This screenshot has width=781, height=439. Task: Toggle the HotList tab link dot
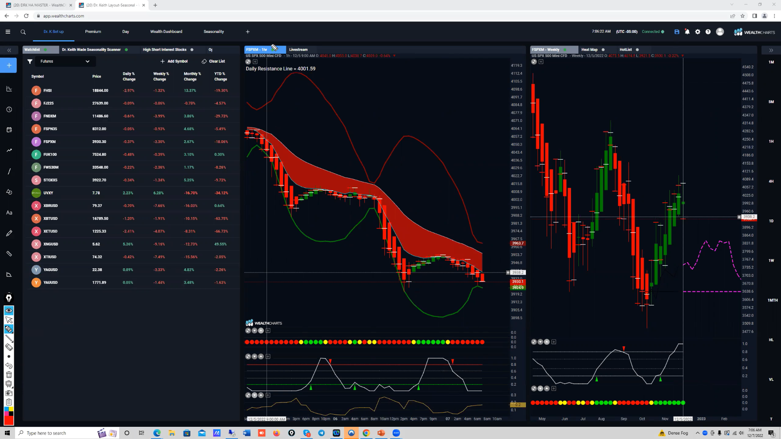pyautogui.click(x=637, y=50)
